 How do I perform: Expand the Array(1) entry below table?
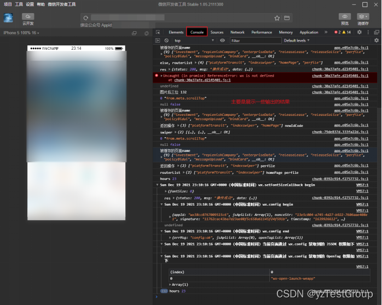point(170,284)
